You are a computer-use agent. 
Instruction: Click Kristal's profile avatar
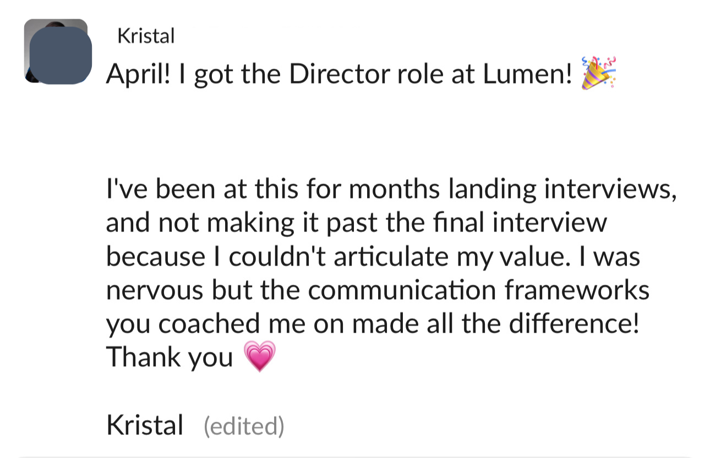coord(58,52)
